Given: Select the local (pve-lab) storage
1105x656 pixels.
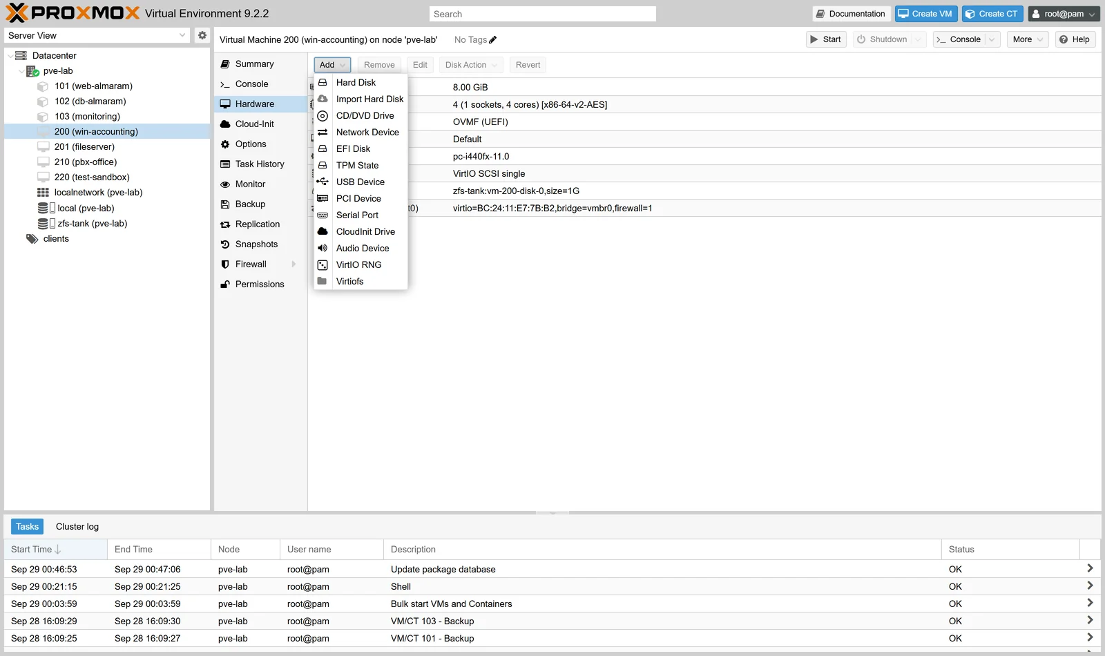Looking at the screenshot, I should click(x=107, y=209).
